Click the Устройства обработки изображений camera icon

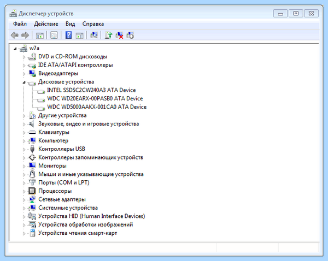coord(32,224)
